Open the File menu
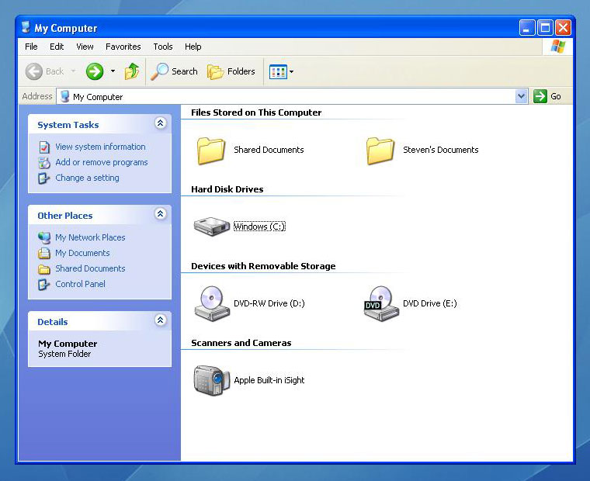This screenshot has height=481, width=590. [x=31, y=47]
